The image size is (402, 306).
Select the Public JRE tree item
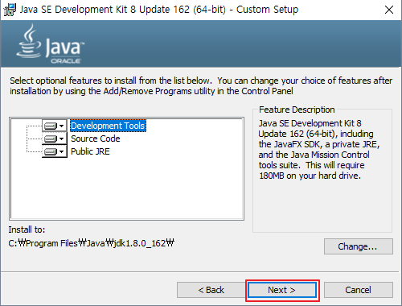(90, 151)
